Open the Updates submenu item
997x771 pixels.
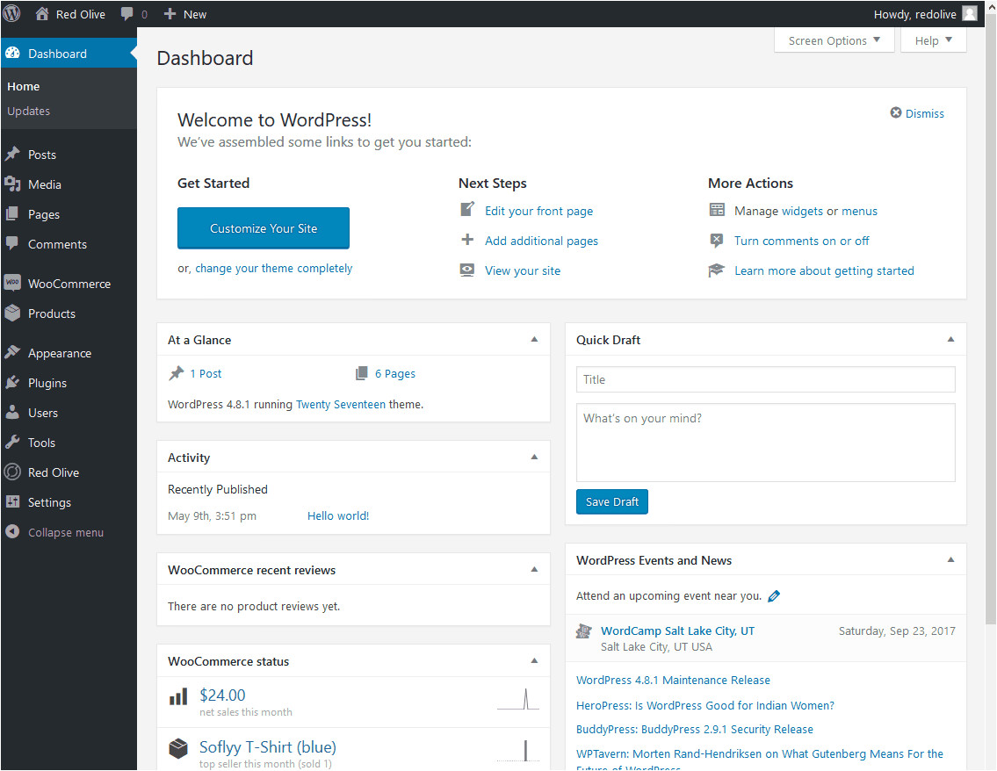point(29,112)
